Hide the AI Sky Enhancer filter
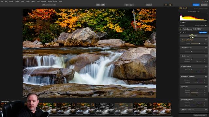The width and height of the screenshot is (209, 117). click(x=206, y=48)
